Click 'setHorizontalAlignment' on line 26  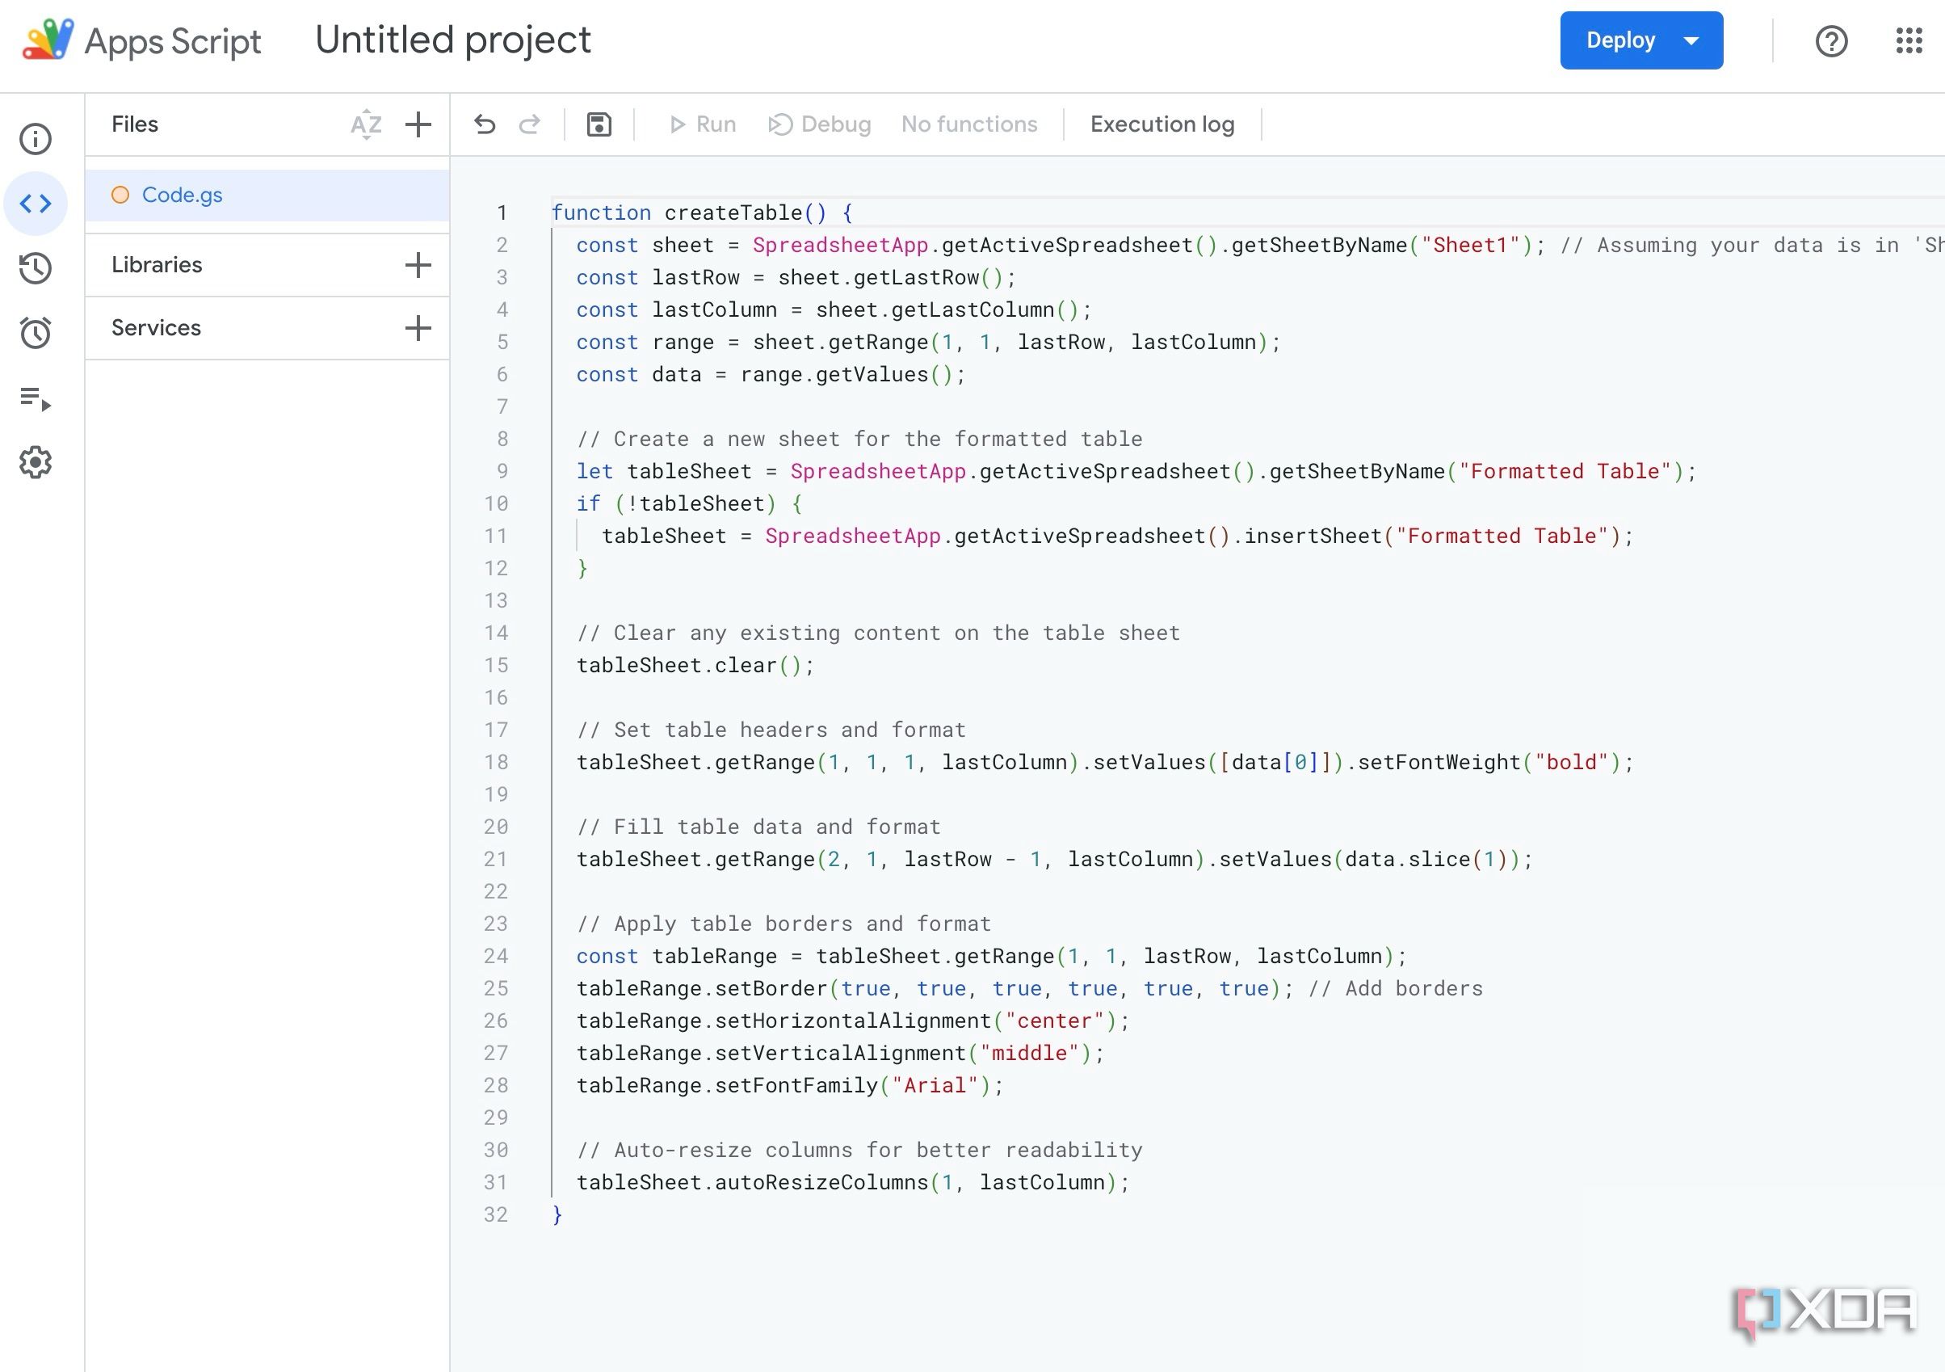852,1021
